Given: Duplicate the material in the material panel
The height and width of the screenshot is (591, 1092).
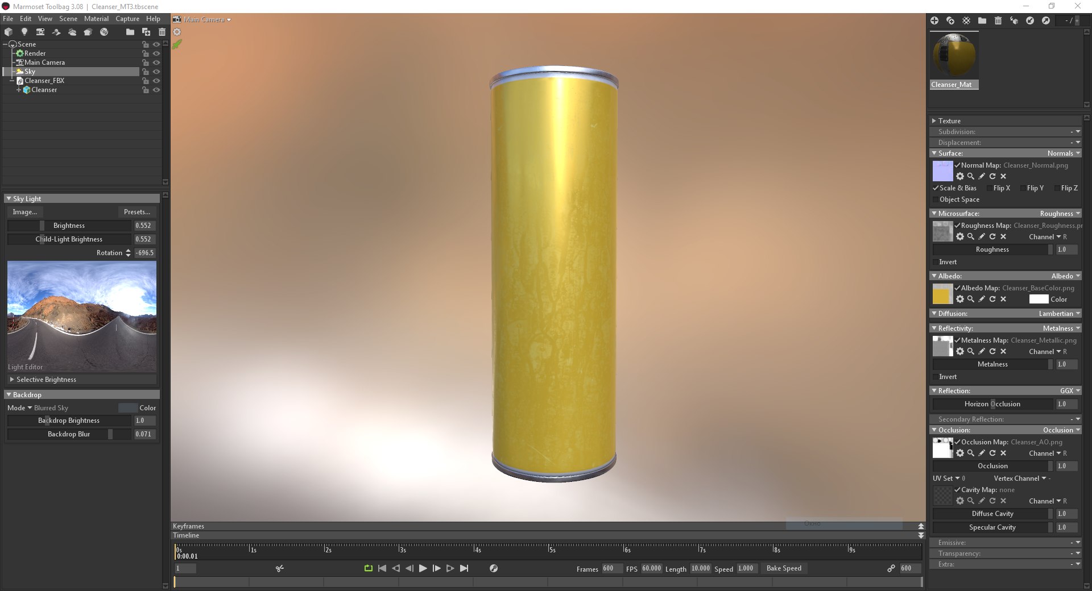Looking at the screenshot, I should pyautogui.click(x=950, y=20).
